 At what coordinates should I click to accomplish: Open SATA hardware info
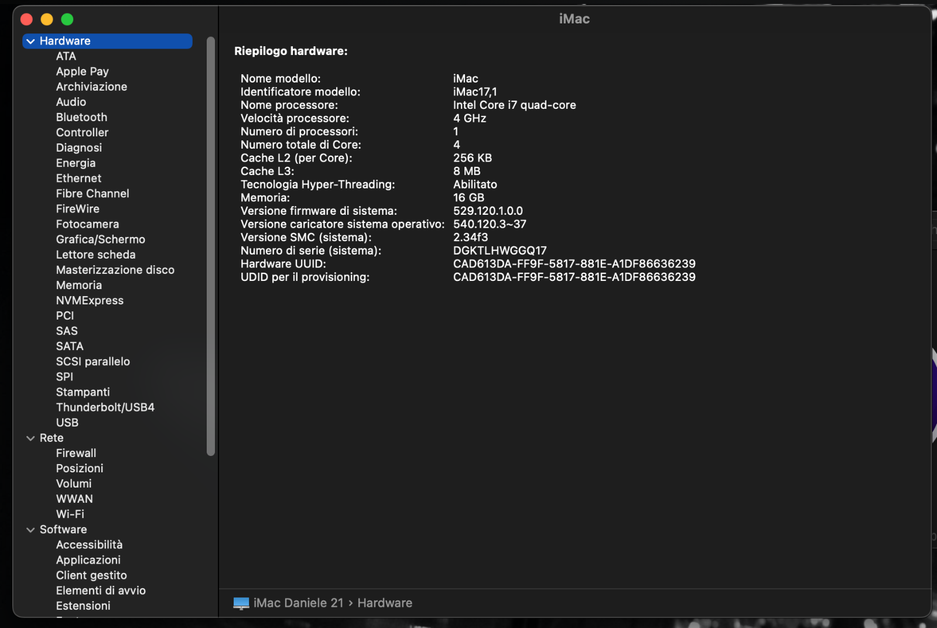[x=70, y=346]
